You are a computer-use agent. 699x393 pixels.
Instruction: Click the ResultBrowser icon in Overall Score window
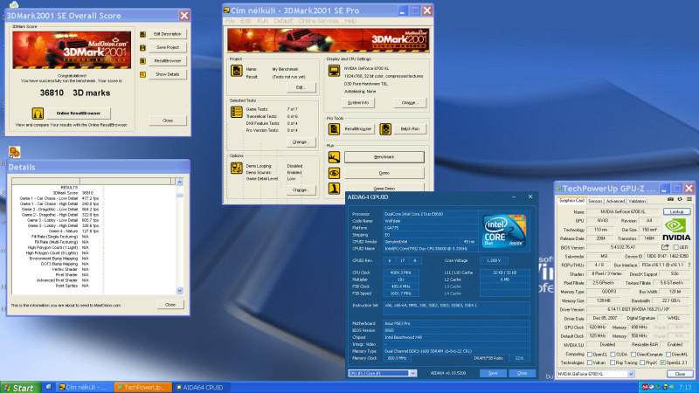point(142,61)
